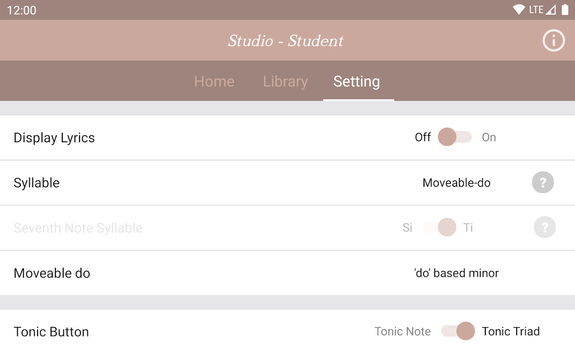Tap the Moveable do setting row
This screenshot has height=346, width=575.
coord(52,273)
